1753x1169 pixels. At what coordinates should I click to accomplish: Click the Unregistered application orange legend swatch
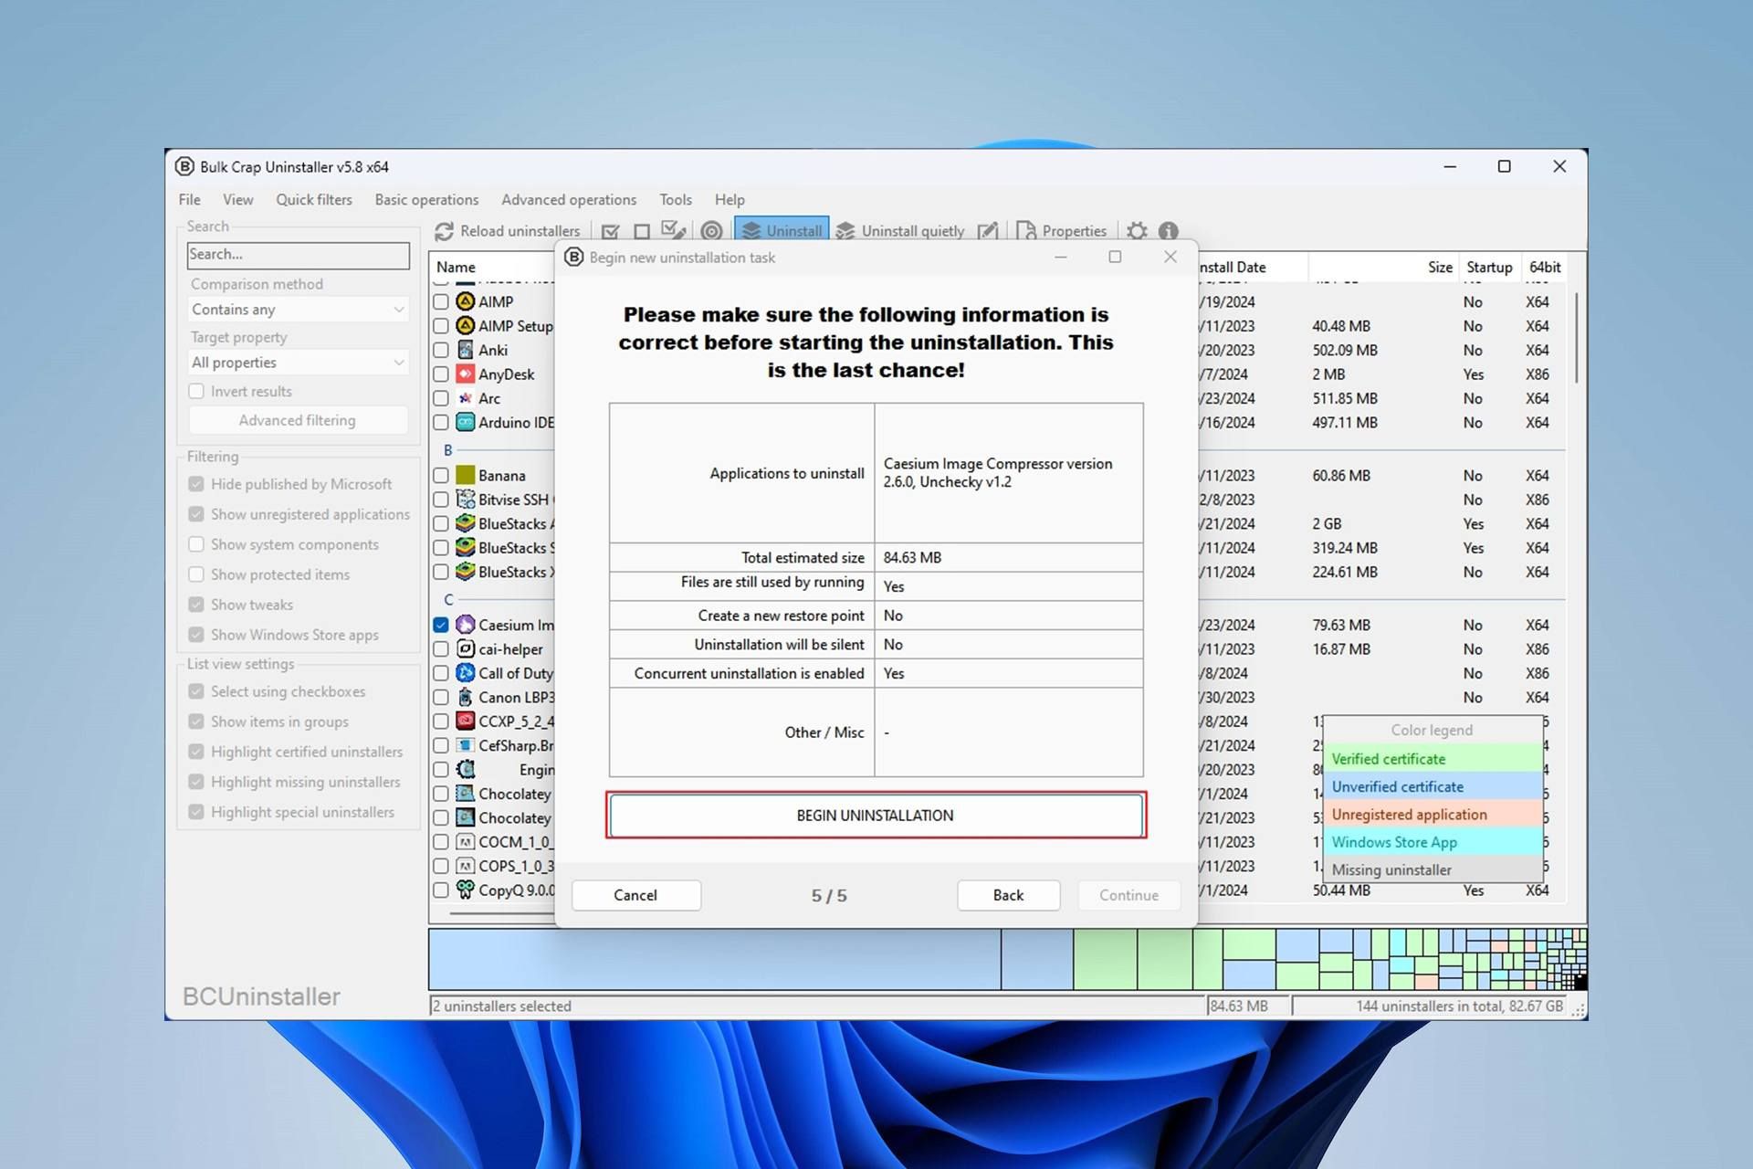pyautogui.click(x=1432, y=815)
